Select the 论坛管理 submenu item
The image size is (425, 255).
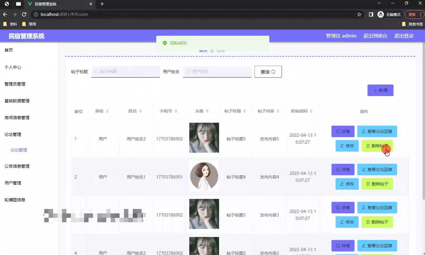[x=19, y=150]
